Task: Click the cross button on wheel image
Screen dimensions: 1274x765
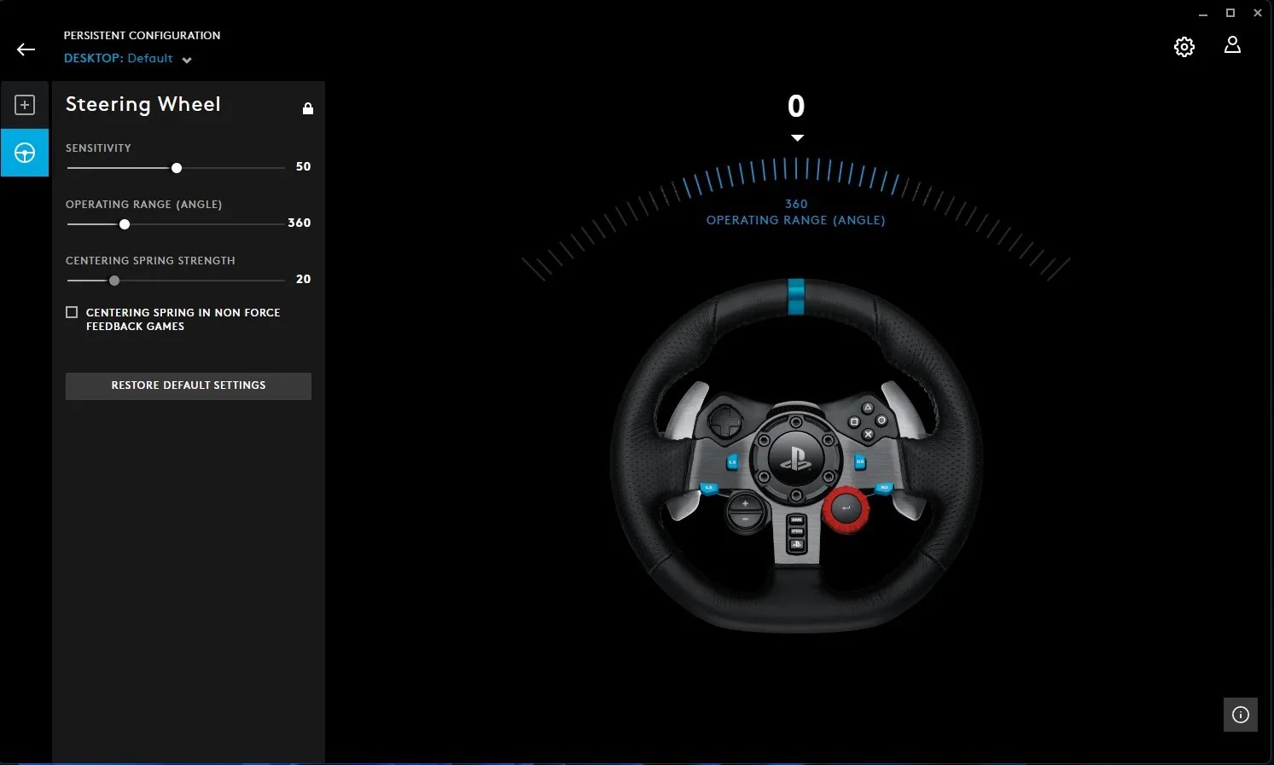Action: coord(868,434)
